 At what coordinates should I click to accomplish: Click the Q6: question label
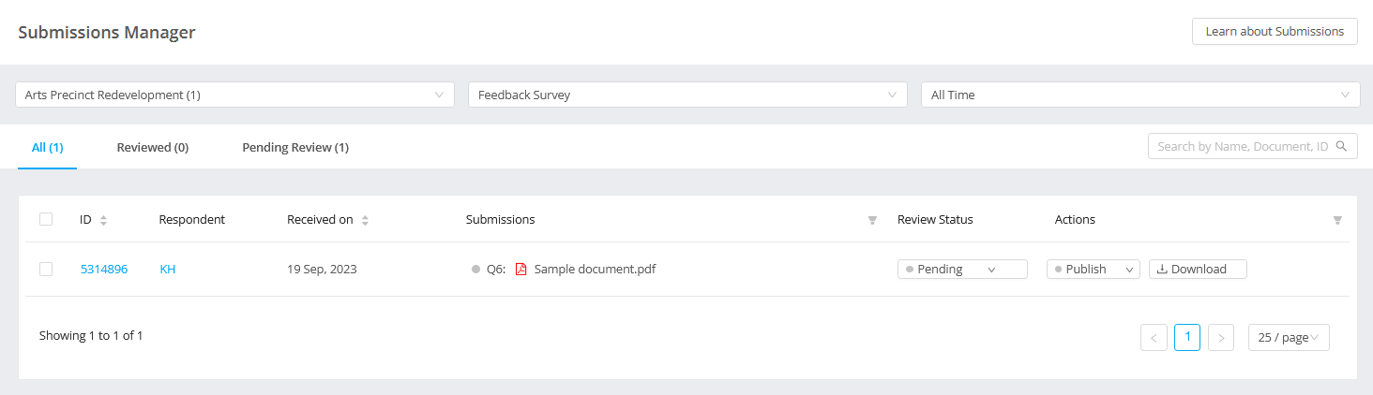[496, 269]
